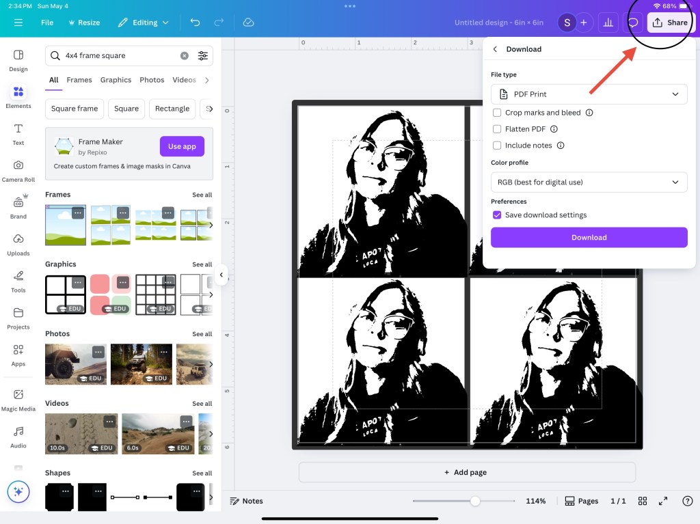Open the analytics bar chart icon
Image resolution: width=700 pixels, height=524 pixels.
606,23
